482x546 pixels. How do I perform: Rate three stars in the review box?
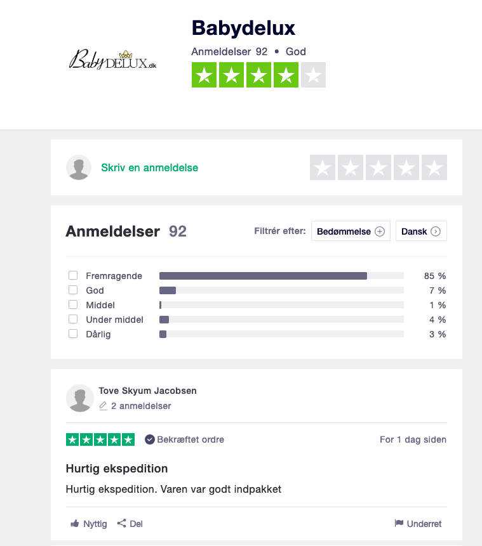pos(378,168)
